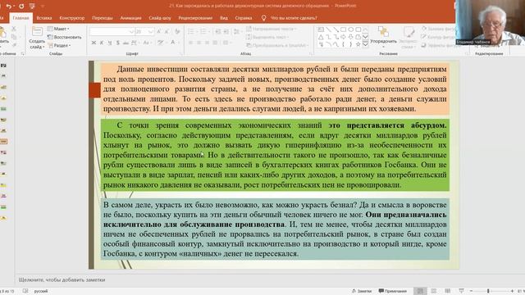Image resolution: width=525 pixels, height=295 pixels.
Task: Open the Макет layout dropdown
Action: (58, 29)
